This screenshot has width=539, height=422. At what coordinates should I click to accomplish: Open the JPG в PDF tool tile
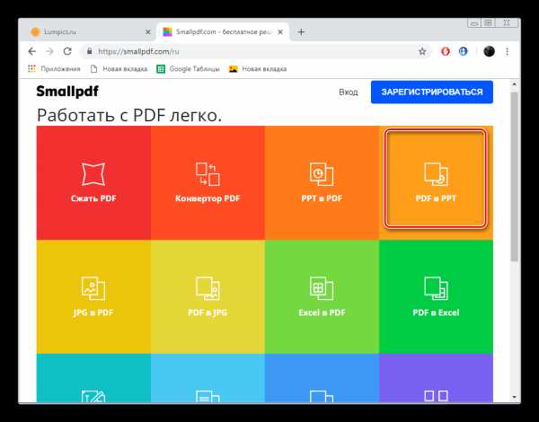(93, 297)
